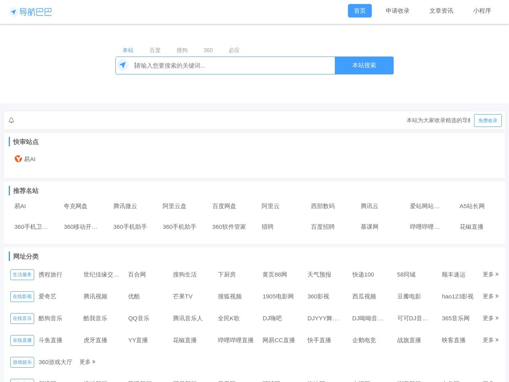Select the 360 search engine tab
This screenshot has width=509, height=382.
click(208, 50)
